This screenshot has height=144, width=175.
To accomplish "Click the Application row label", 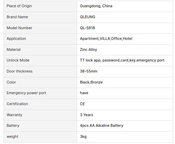I will [16, 39].
